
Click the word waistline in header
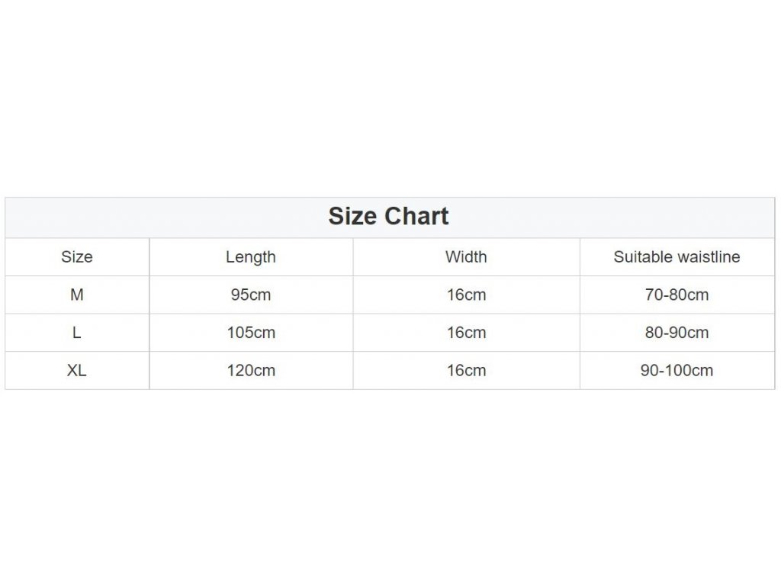pos(709,256)
